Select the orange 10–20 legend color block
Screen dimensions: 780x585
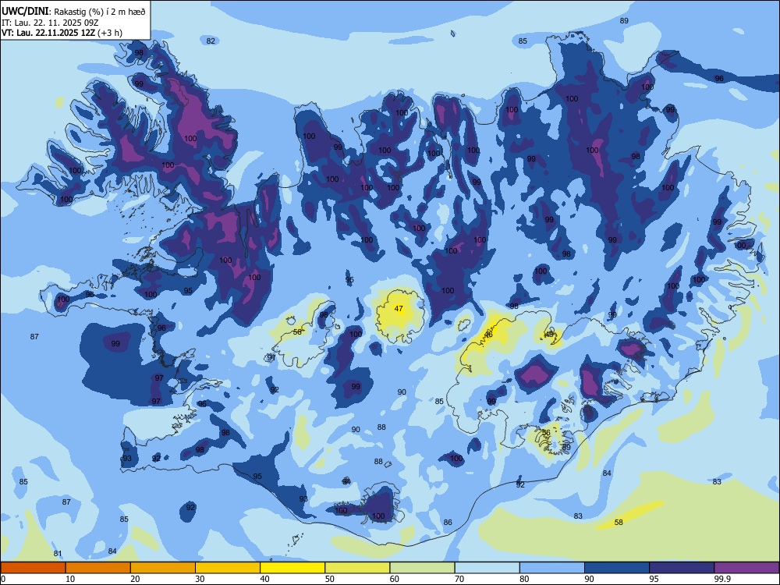98,568
